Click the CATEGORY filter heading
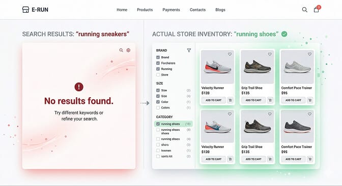Screen dimensions: 342x186 [164, 117]
